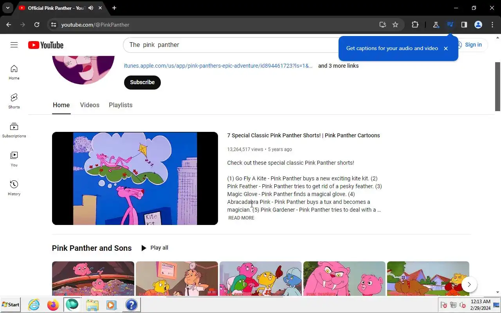Screen dimensions: 501x313
Task: Open the Windows Start button
Action: [11, 304]
